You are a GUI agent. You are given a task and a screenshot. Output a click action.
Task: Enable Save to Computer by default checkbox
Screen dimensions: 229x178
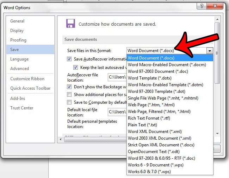point(69,102)
